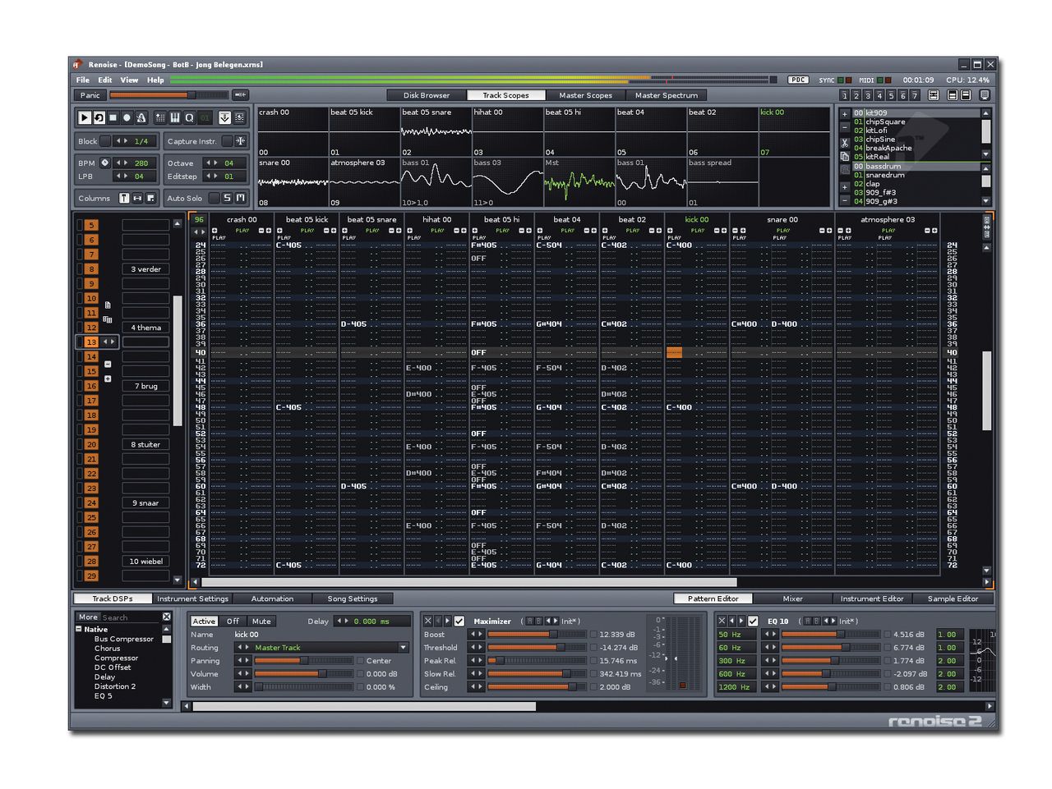Viewport: 1052px width, 789px height.
Task: Toggle the Q quantize button
Action: [189, 118]
